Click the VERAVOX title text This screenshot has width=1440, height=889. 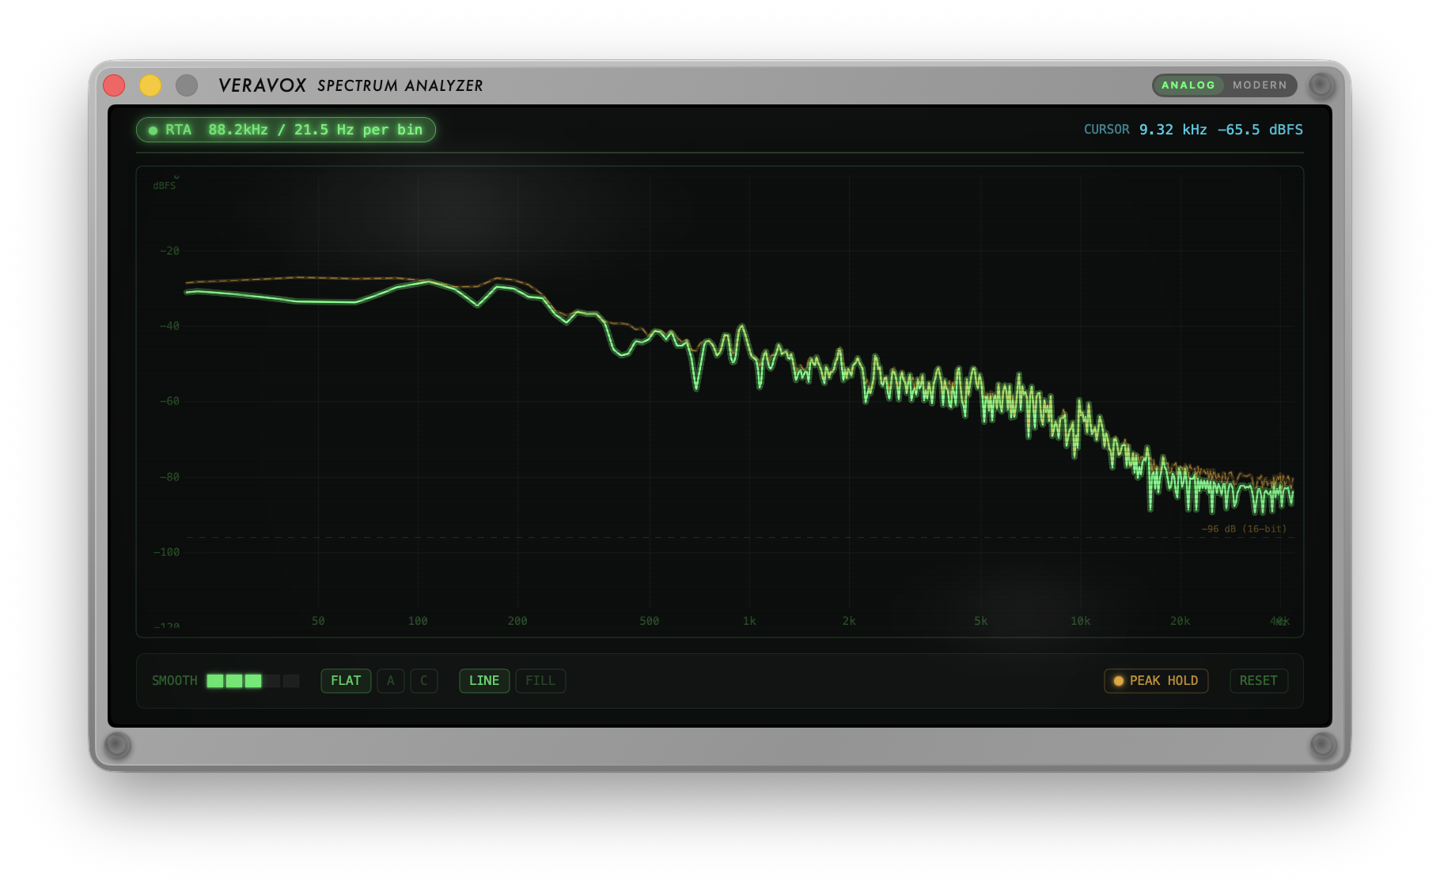point(262,85)
